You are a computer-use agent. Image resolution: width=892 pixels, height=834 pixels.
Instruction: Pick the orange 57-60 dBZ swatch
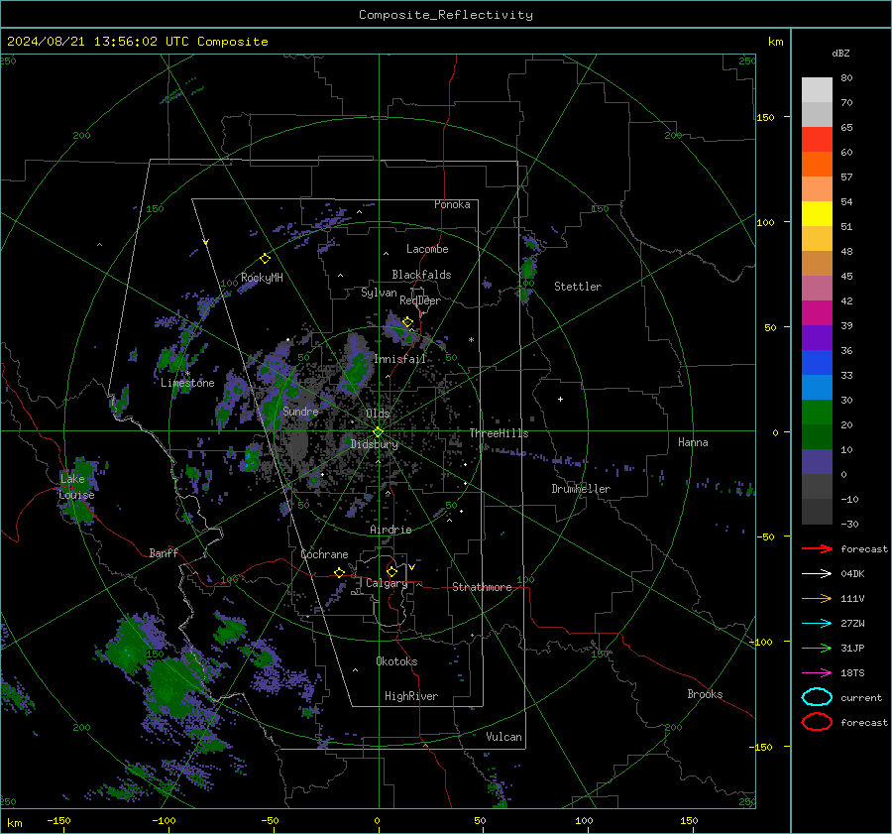pos(817,165)
